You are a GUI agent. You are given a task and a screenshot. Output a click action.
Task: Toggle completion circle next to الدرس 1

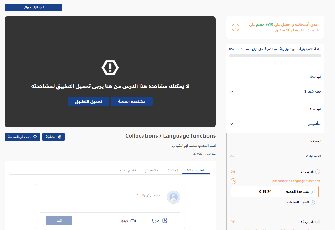(x=317, y=172)
